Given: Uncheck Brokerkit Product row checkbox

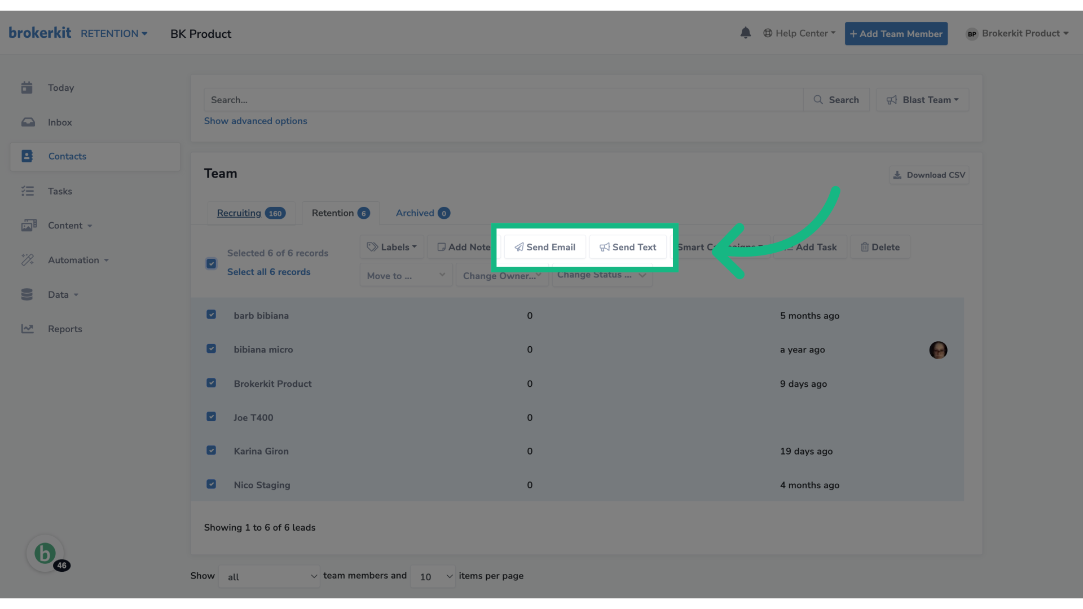Looking at the screenshot, I should [212, 383].
